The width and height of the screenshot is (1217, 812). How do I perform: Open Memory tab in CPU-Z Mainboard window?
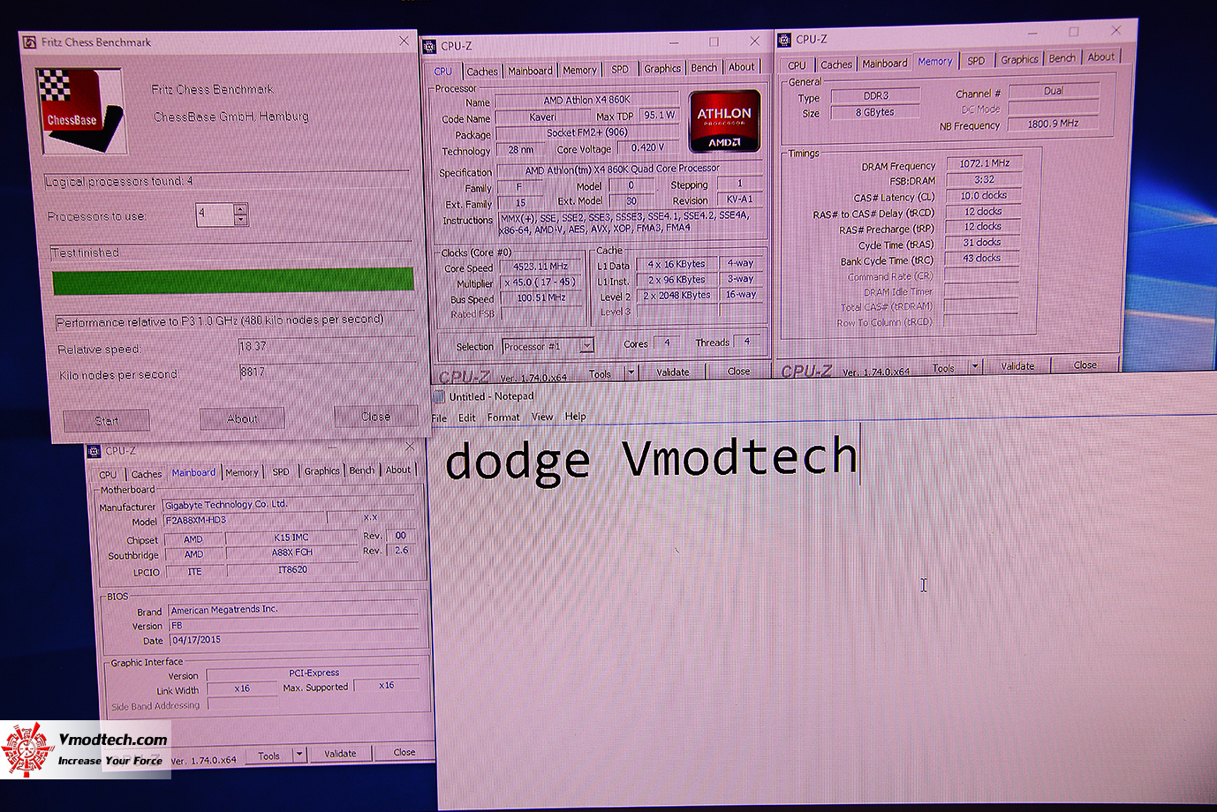coord(241,472)
